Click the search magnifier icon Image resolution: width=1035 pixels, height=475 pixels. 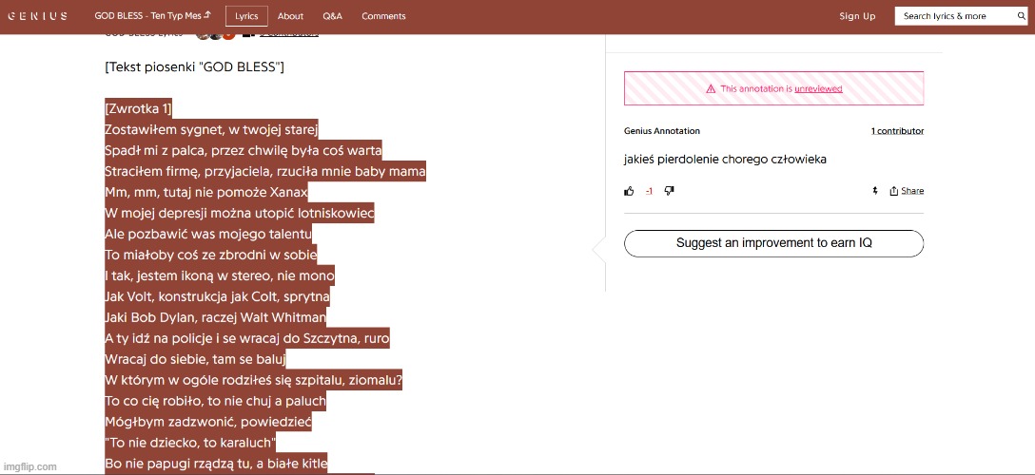[1021, 16]
